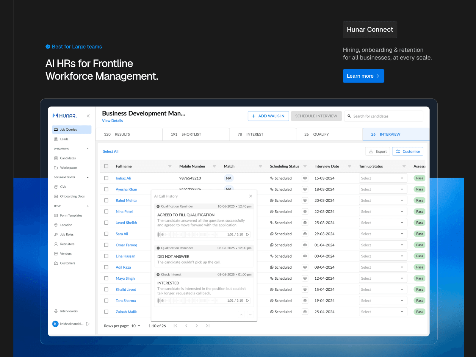Click the Add Walk-In button

point(268,116)
